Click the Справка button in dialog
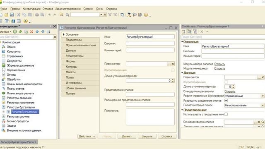Image resolution: width=265 pixels, height=149 pixels. (167, 136)
